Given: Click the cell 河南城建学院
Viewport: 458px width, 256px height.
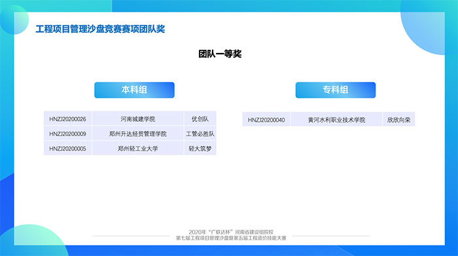Looking at the screenshot, I should [x=138, y=119].
